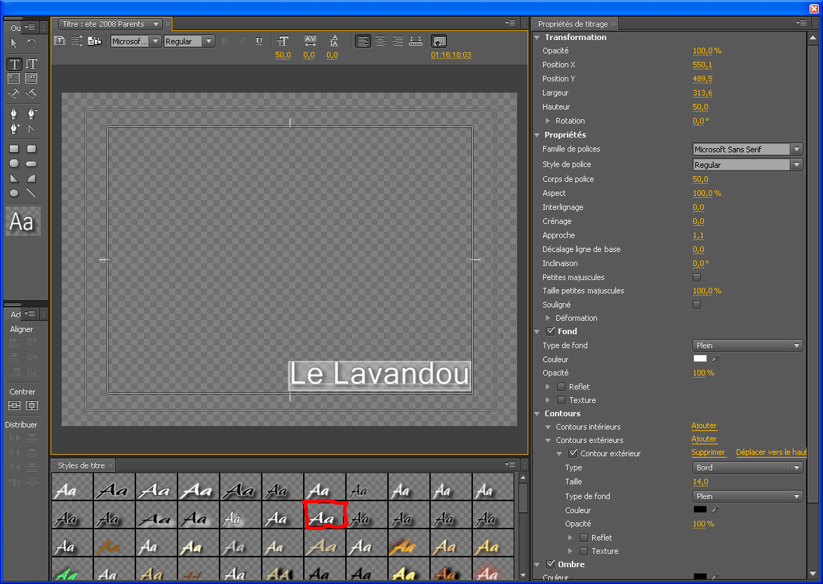The width and height of the screenshot is (823, 584).
Task: Collapse the Transformation section
Action: pos(537,37)
